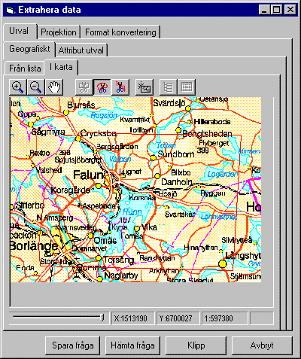The width and height of the screenshot is (301, 359).
Task: Open the Från lista tab
Action: click(25, 68)
